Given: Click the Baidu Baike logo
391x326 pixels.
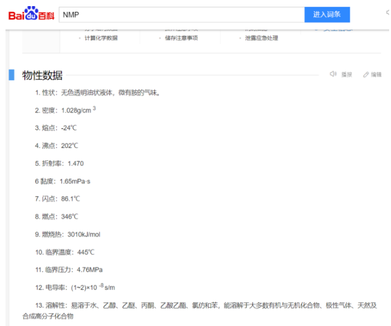Looking at the screenshot, I should 31,13.
